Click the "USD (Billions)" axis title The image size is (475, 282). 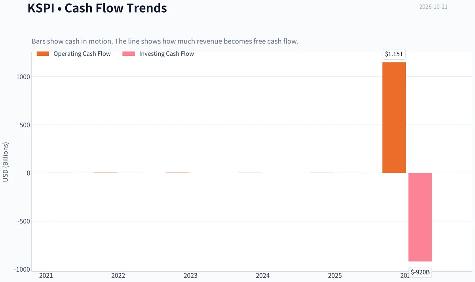pyautogui.click(x=6, y=162)
